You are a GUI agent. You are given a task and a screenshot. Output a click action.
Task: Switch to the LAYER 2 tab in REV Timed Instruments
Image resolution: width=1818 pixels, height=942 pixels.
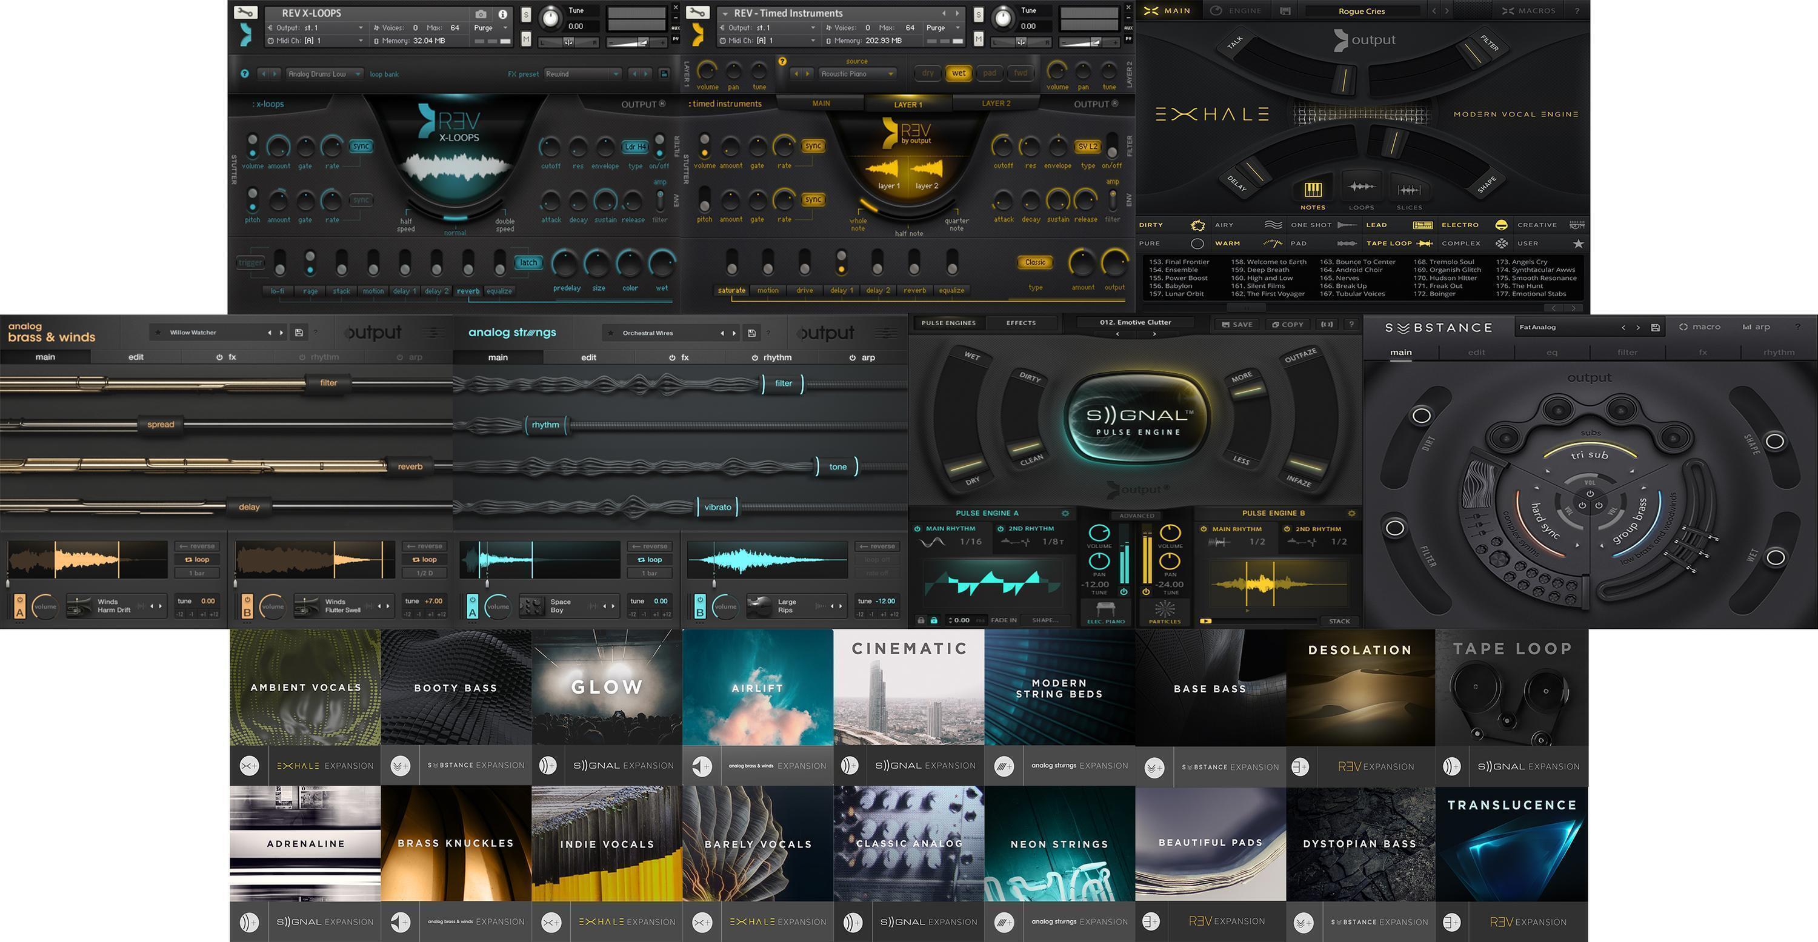tap(996, 103)
